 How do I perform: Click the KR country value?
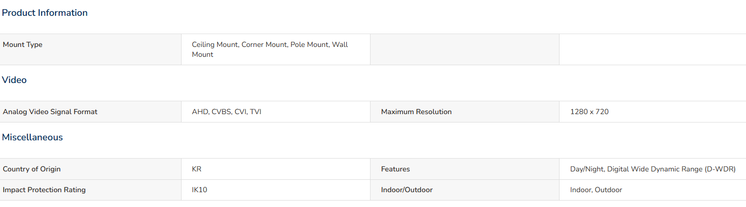tap(196, 169)
